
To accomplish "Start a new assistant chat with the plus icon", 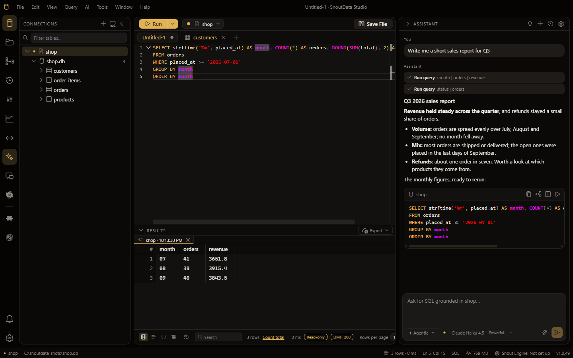I will [x=540, y=24].
